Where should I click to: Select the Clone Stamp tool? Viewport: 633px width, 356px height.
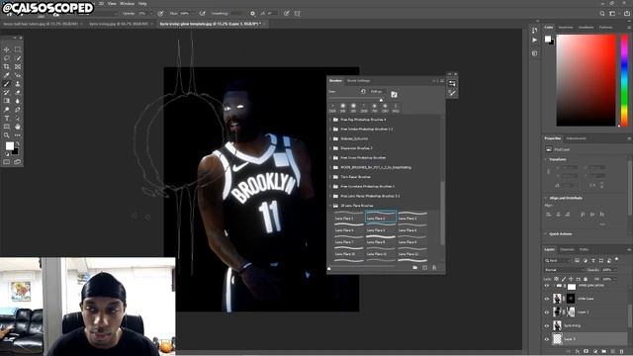point(18,84)
